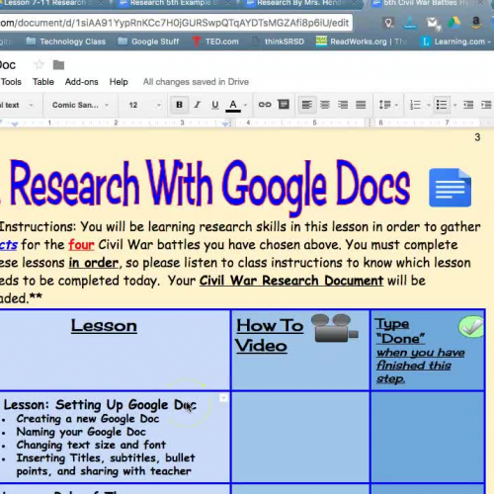Select center align
Image resolution: width=494 pixels, height=494 pixels.
325,105
